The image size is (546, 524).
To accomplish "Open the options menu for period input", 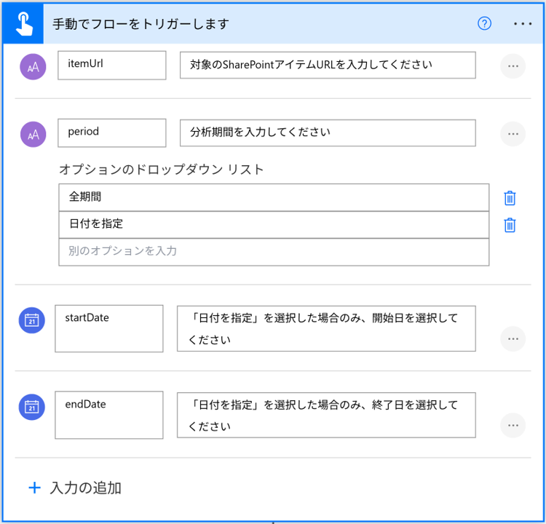I will pos(513,134).
